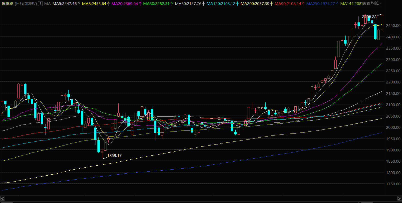The width and height of the screenshot is (402, 203).
Task: Click the 锂电池 chart title
Action: coord(7,4)
